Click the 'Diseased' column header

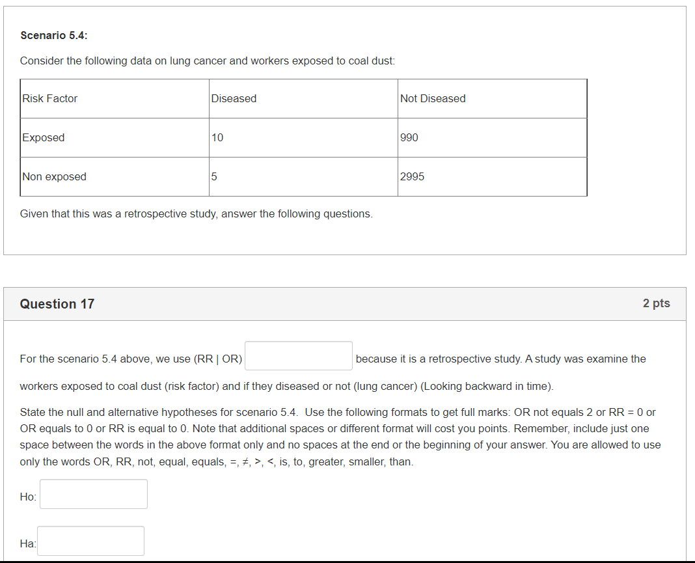[x=234, y=98]
